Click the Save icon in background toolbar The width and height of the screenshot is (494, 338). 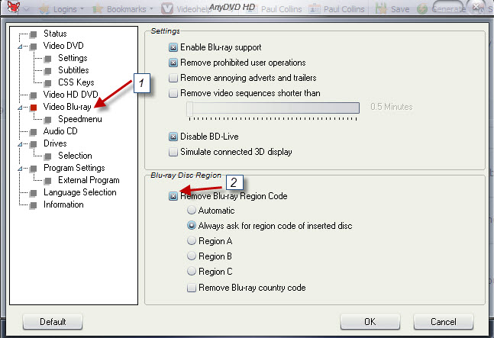(381, 9)
